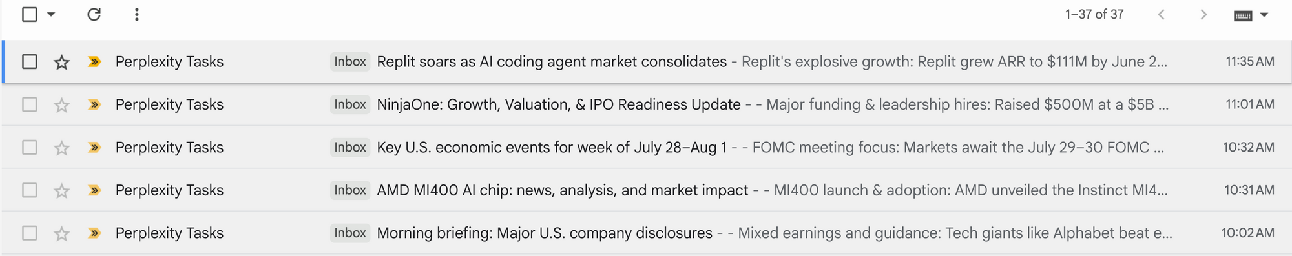Click importance marker on Replit email
Viewport: 1292px width, 256px height.
tap(94, 62)
